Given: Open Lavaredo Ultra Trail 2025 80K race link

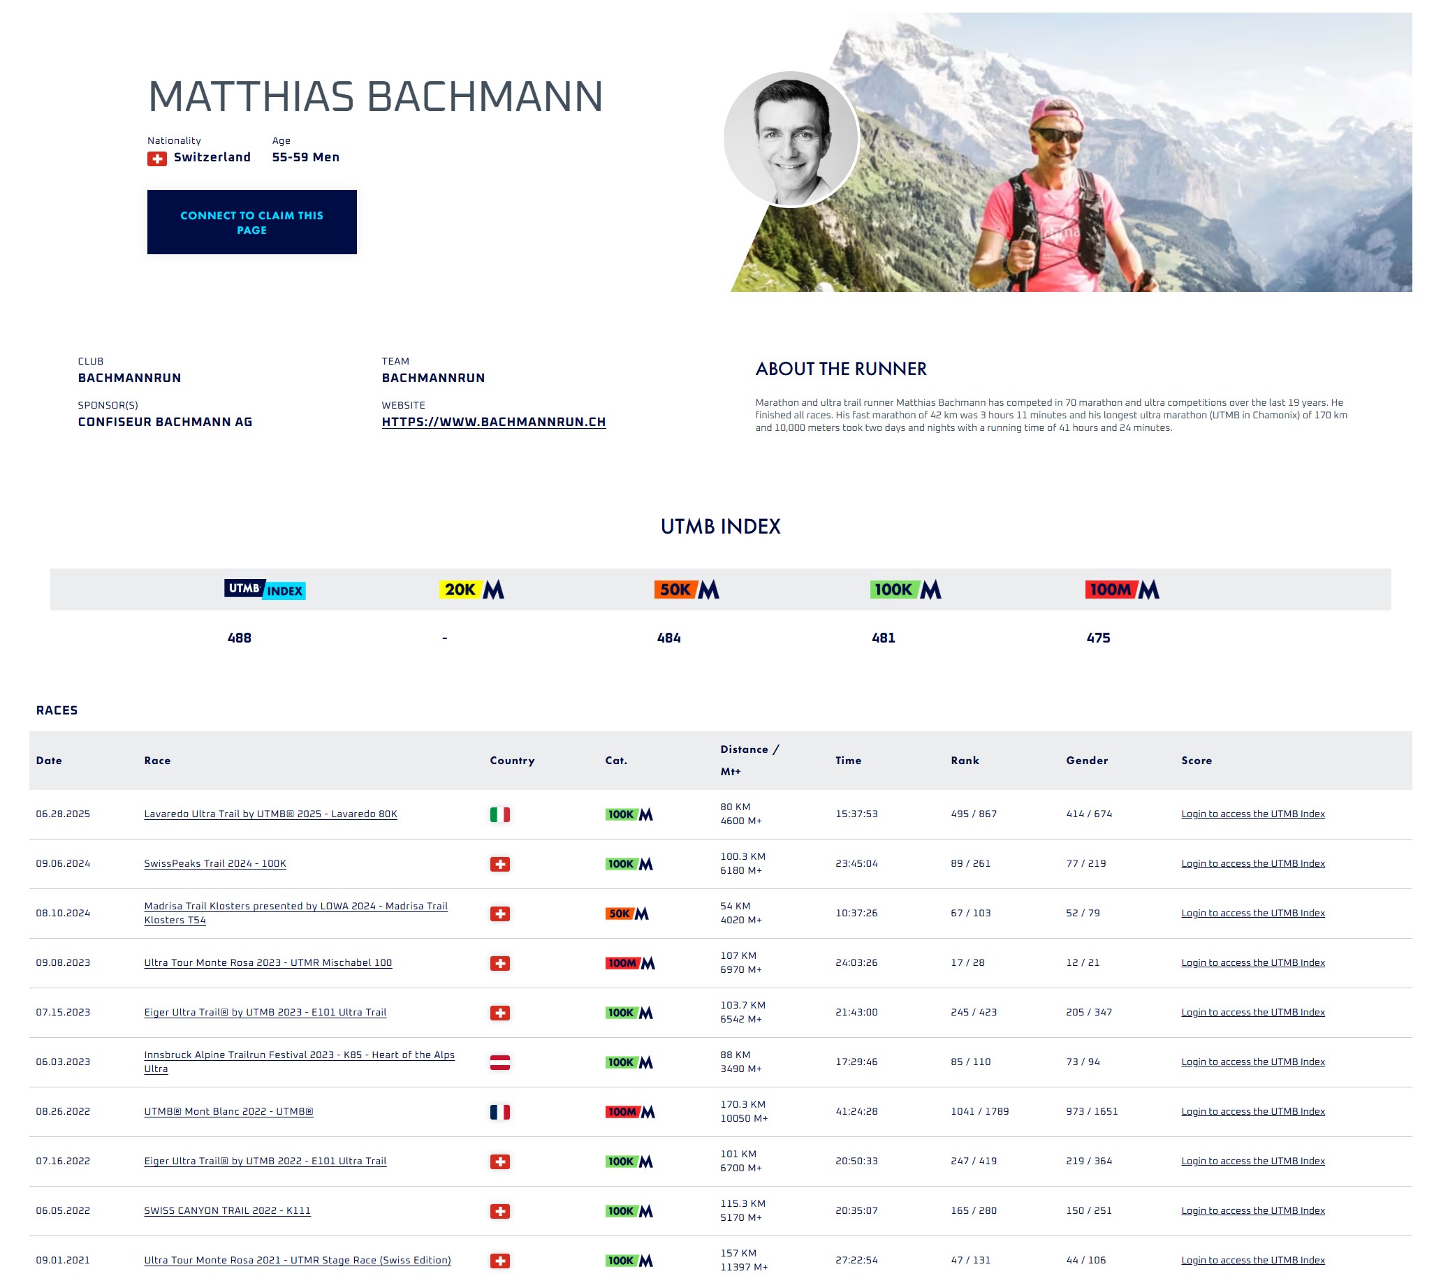Looking at the screenshot, I should [x=271, y=814].
